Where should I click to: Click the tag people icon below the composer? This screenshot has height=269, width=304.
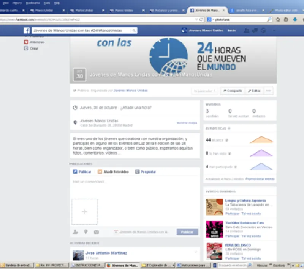pyautogui.click(x=75, y=232)
